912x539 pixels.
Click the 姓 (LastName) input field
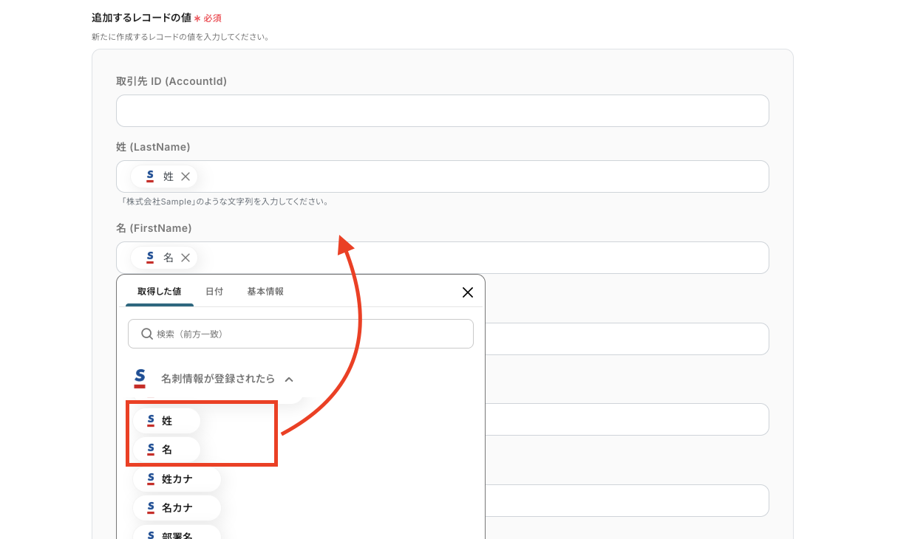tap(443, 176)
